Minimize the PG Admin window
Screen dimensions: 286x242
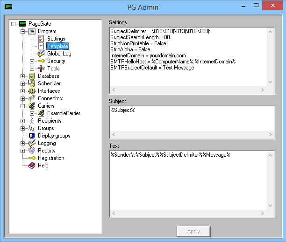tap(243, 6)
